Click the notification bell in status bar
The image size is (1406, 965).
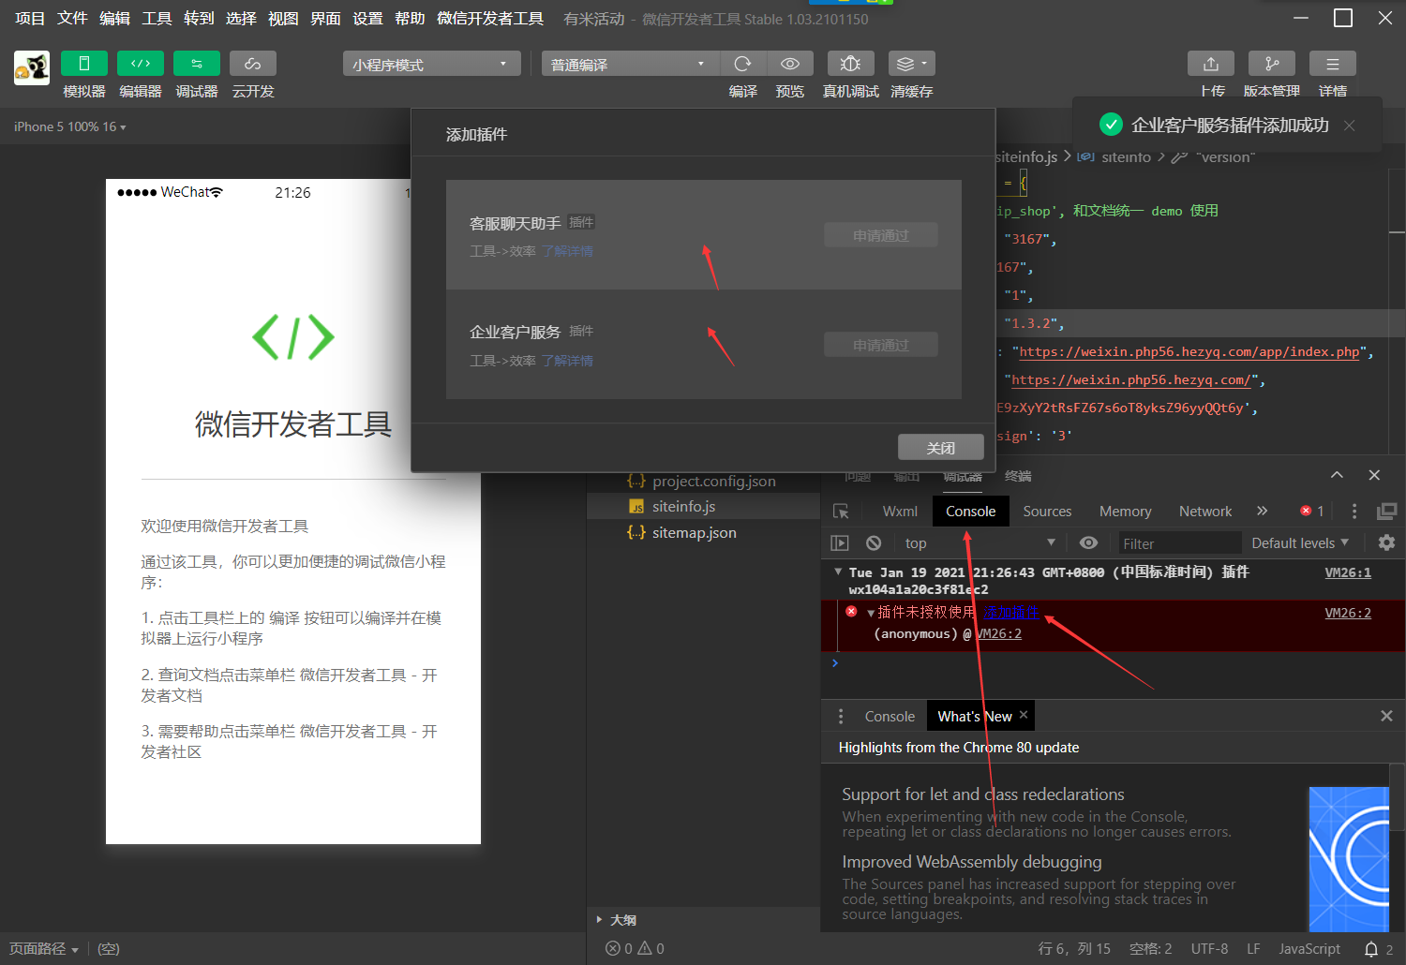coord(1371,949)
